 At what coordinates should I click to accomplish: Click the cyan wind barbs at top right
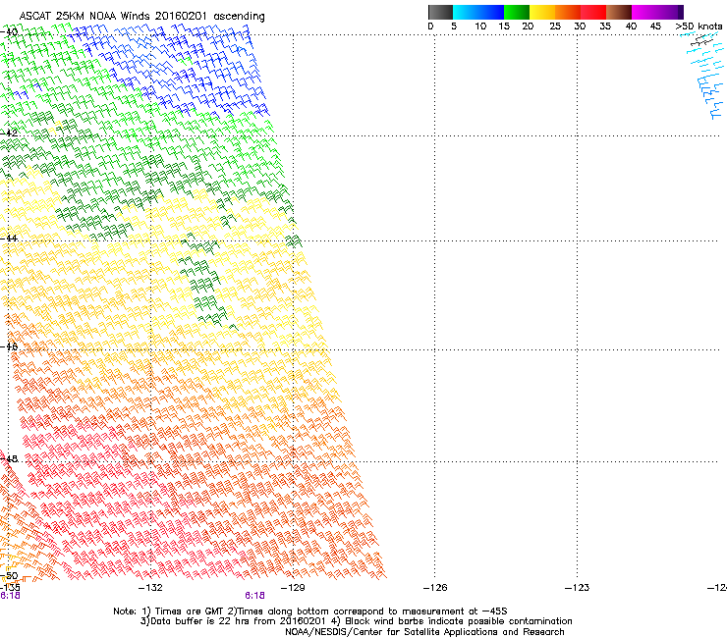(x=704, y=77)
